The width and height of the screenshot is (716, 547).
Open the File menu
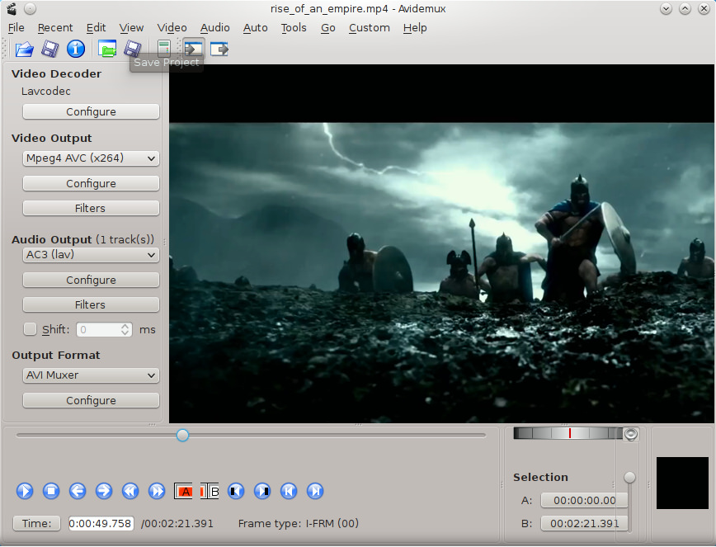(16, 28)
